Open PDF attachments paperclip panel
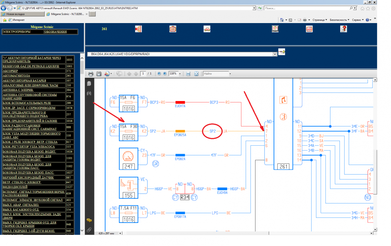The height and width of the screenshot is (246, 391). [89, 230]
